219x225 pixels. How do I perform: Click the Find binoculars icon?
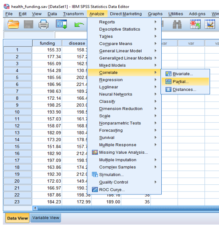(x=177, y=24)
